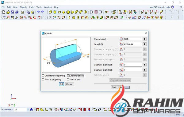This screenshot has width=184, height=117.
Task: Select the yellow Sphere solid tool
Action: click(x=86, y=12)
